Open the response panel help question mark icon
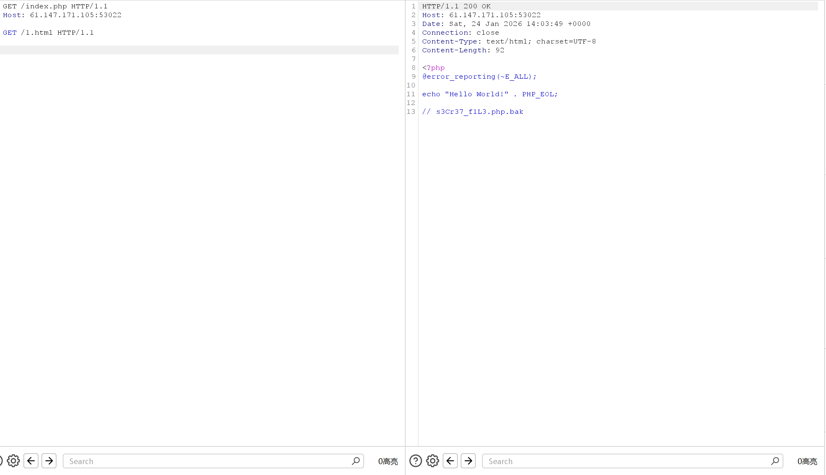 [416, 461]
